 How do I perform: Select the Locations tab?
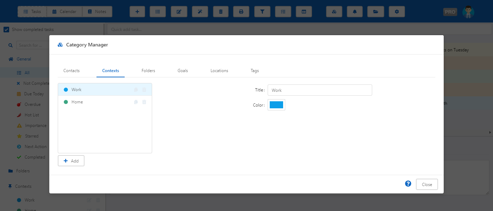pyautogui.click(x=219, y=71)
